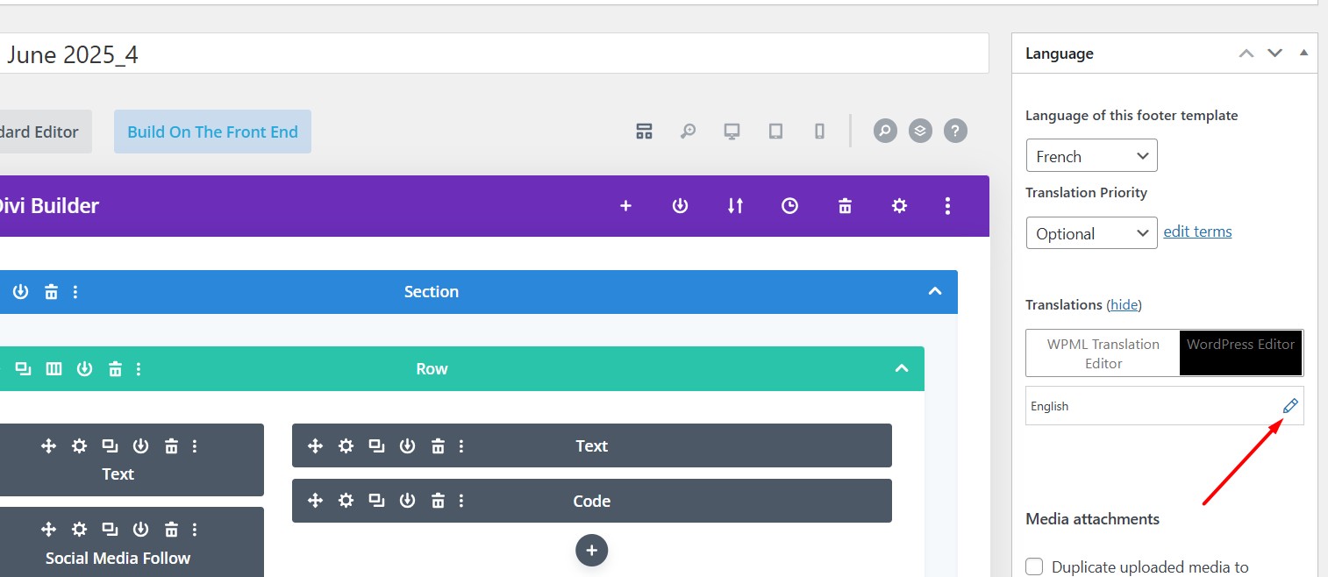
Task: Toggle Language panel with triangle
Action: (x=1303, y=53)
